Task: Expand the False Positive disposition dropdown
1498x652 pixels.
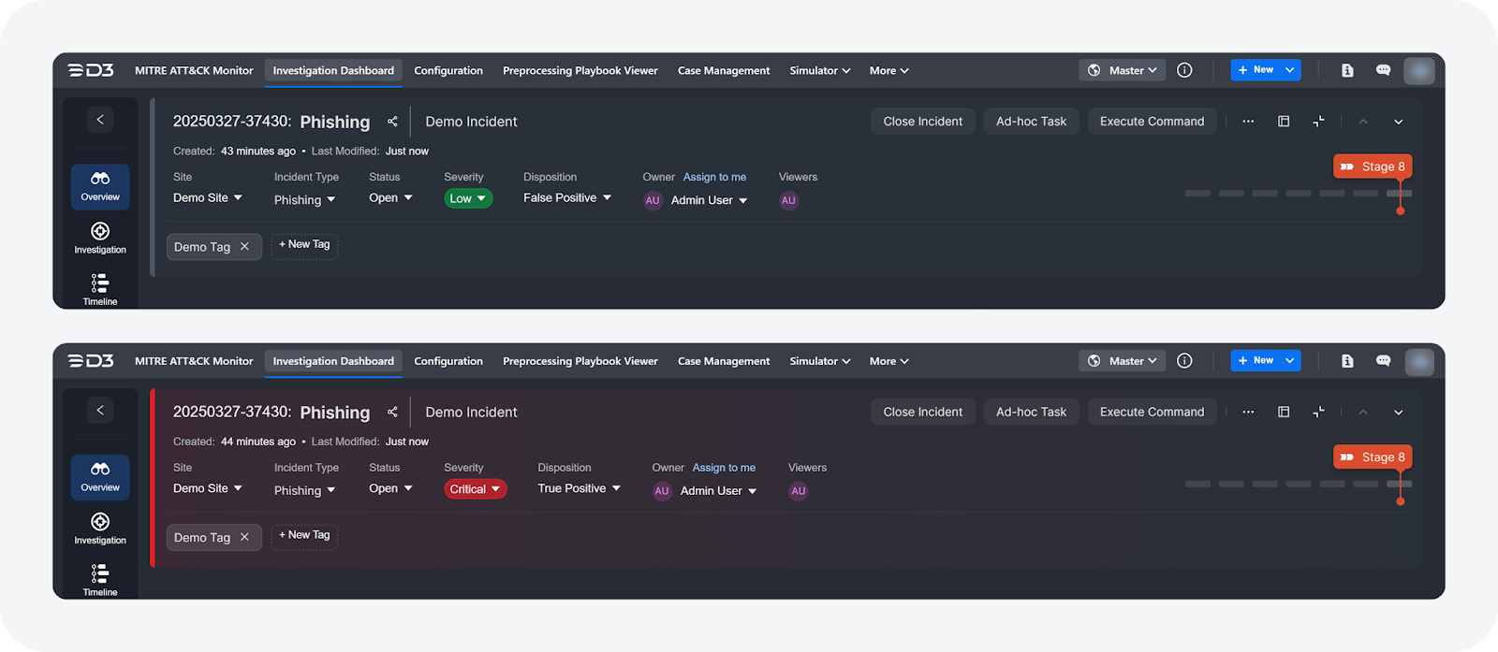Action: 567,198
